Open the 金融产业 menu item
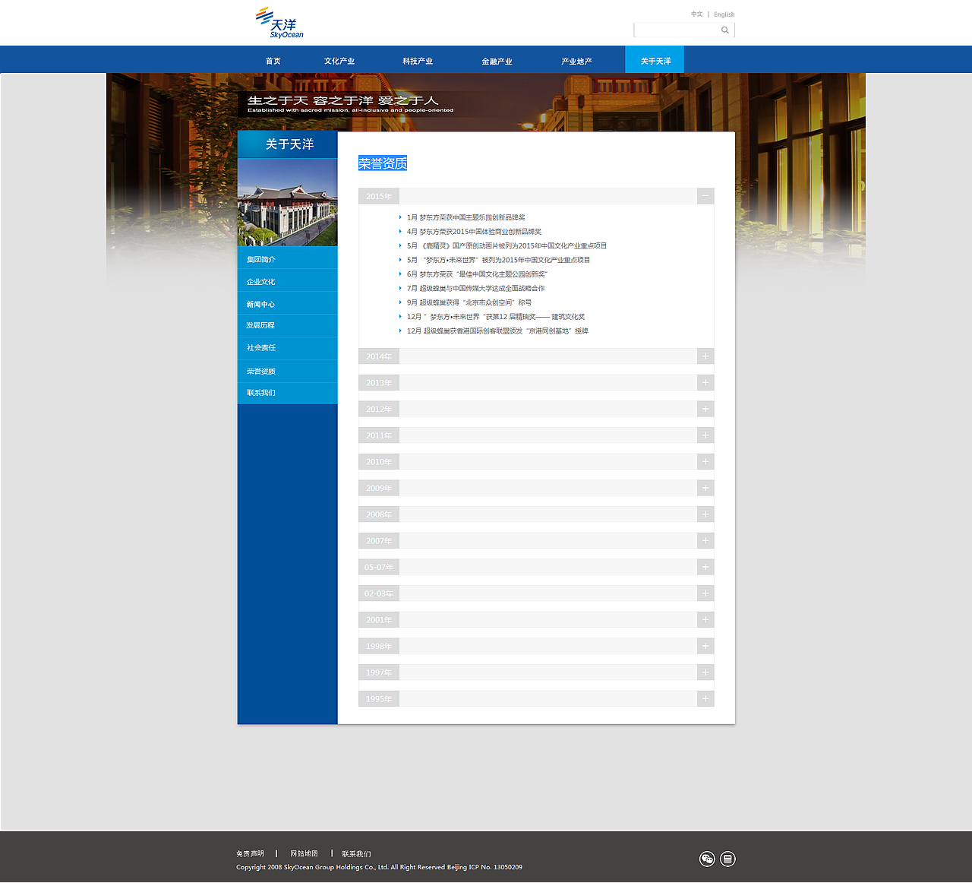 (x=497, y=61)
